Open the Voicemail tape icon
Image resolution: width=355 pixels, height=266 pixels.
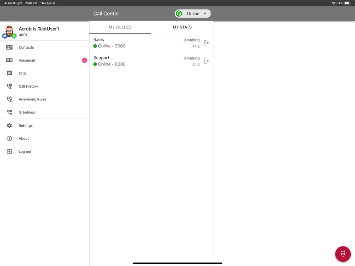pyautogui.click(x=9, y=60)
